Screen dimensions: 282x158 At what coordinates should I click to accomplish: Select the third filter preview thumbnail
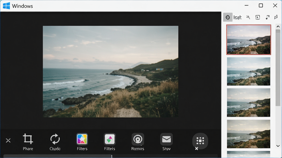tap(249, 103)
